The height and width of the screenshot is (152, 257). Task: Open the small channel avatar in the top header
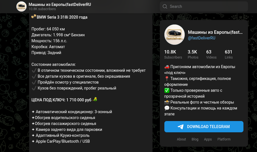(21, 6)
